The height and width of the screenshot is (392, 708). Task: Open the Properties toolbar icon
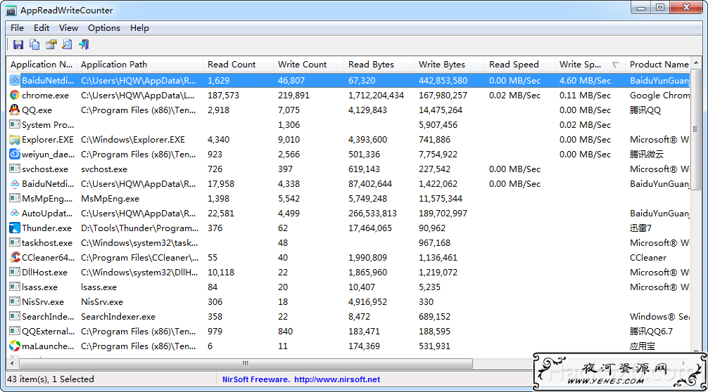point(51,44)
